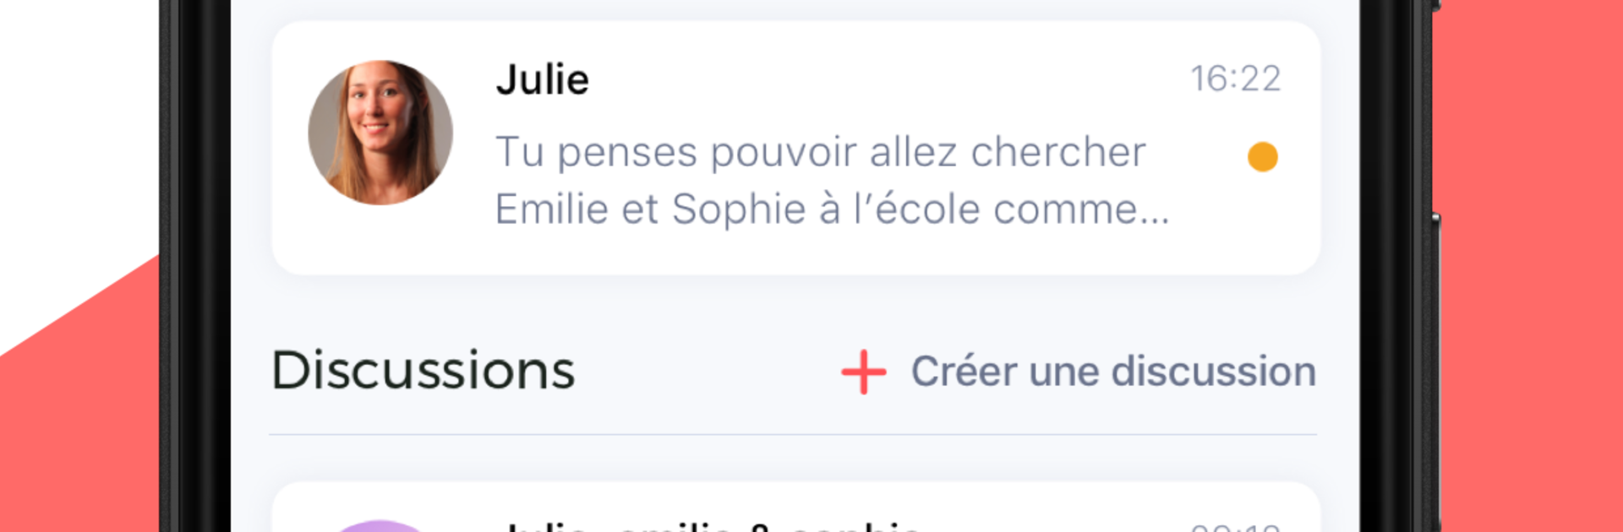Image resolution: width=1623 pixels, height=532 pixels.
Task: Click the "Discussions" section heading
Action: pyautogui.click(x=423, y=371)
